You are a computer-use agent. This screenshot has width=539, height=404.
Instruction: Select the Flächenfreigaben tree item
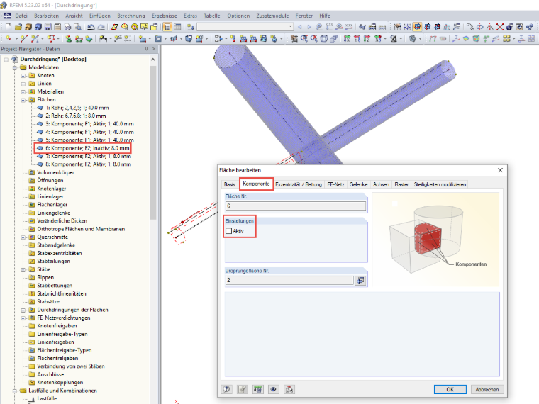(x=57, y=359)
